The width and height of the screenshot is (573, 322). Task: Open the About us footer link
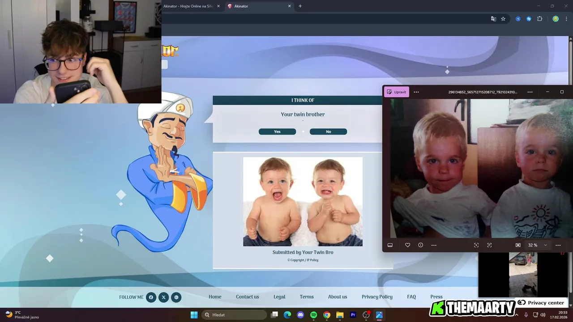[x=338, y=297]
